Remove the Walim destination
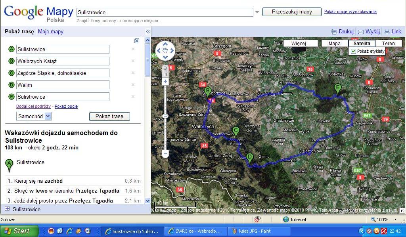 (133, 85)
